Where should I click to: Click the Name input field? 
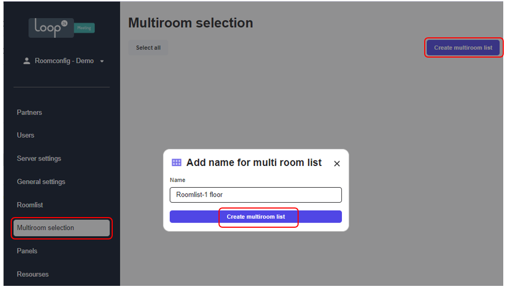pyautogui.click(x=256, y=195)
